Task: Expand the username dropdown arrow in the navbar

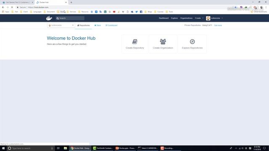Action: coord(222,18)
